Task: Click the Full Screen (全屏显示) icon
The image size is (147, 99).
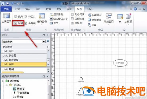Action: tap(6, 16)
